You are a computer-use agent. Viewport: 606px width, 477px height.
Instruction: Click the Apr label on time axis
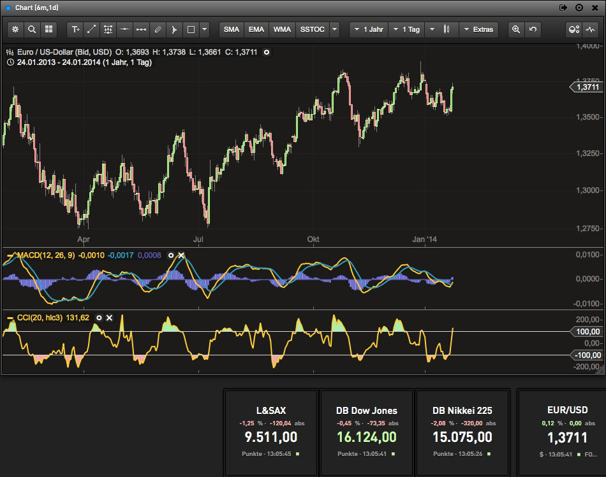[x=84, y=239]
